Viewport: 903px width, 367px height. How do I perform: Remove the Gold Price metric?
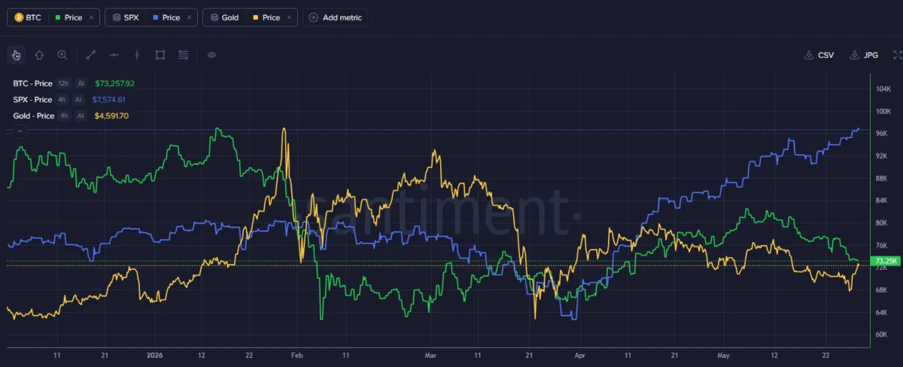pos(289,17)
